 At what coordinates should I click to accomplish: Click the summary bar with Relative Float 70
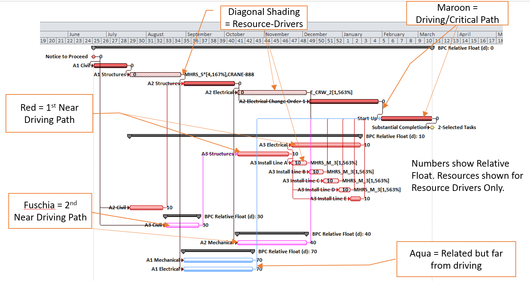(218, 251)
